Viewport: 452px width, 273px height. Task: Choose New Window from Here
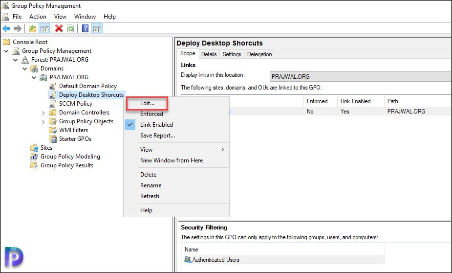coord(172,160)
